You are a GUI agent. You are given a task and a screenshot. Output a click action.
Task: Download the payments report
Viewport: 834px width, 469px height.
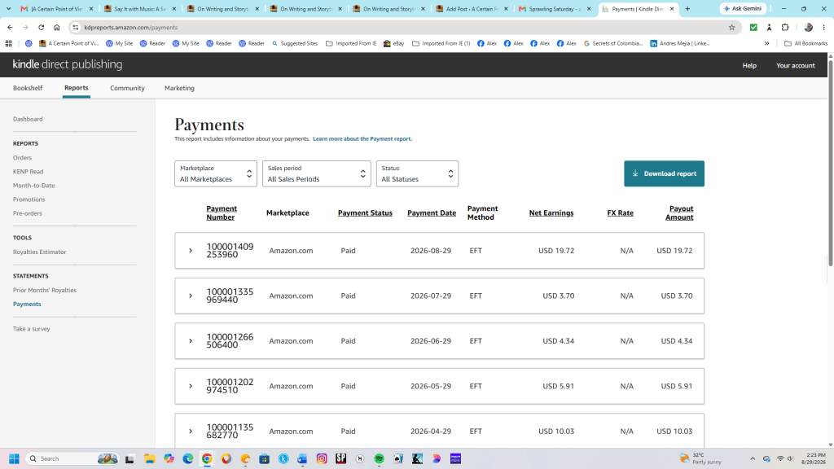[x=664, y=173]
